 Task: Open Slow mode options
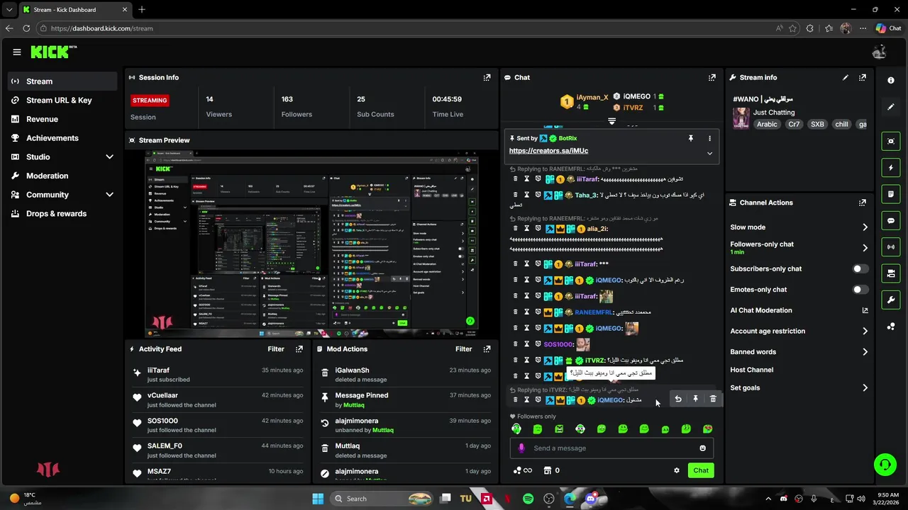coord(799,227)
